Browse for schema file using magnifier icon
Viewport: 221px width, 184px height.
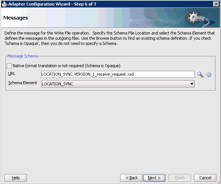coord(200,75)
